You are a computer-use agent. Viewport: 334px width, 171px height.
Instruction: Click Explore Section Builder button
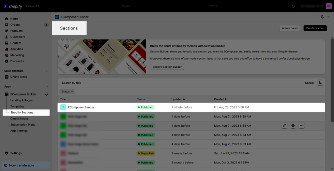[167, 67]
